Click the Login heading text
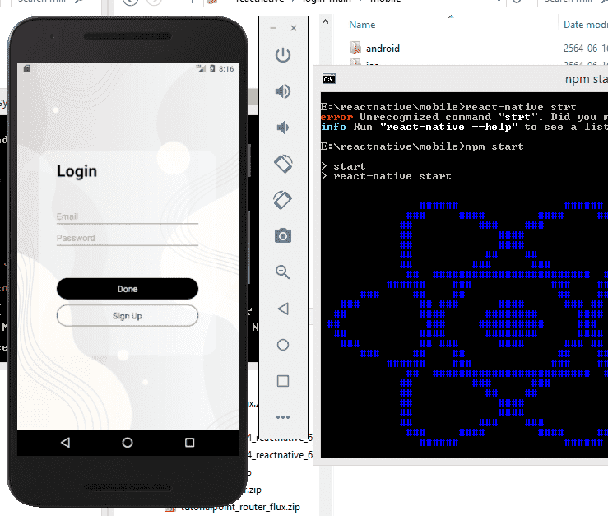The width and height of the screenshot is (608, 516). (x=77, y=171)
